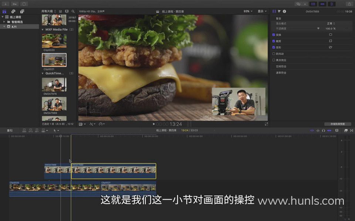Image resolution: width=355 pixels, height=221 pixels.
Task: Open the 索引 timeline index
Action: point(10,130)
